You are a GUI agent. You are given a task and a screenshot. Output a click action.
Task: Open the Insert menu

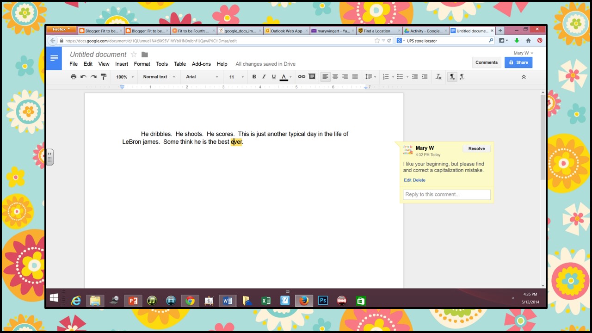pos(122,64)
